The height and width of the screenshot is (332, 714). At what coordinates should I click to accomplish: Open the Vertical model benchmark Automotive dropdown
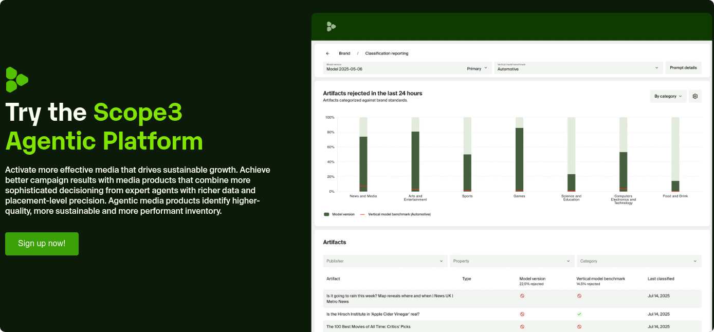tap(578, 68)
